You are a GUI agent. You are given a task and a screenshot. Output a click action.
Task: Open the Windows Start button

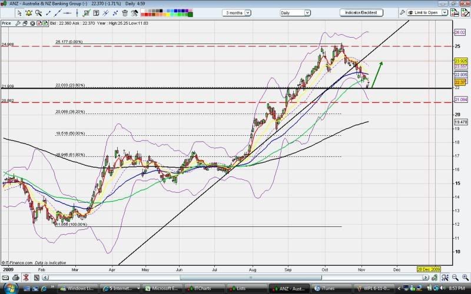10,288
